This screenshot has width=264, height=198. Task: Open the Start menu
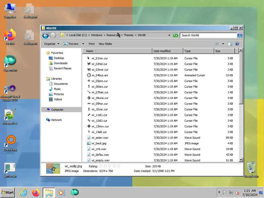(7, 192)
